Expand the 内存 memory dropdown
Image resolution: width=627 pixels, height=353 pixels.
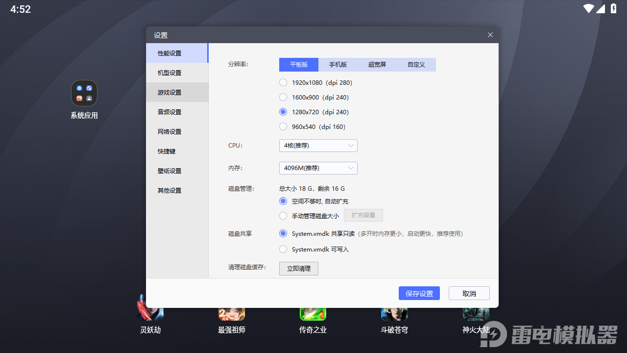pyautogui.click(x=318, y=168)
